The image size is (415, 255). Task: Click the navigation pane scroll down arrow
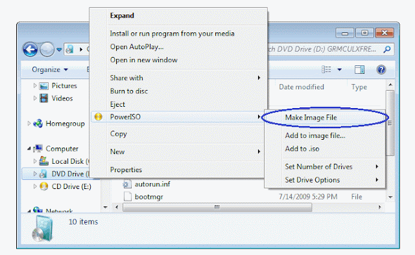[105, 207]
